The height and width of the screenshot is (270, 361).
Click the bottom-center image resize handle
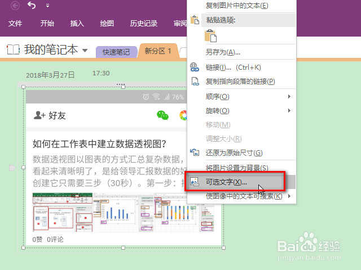pos(124,247)
